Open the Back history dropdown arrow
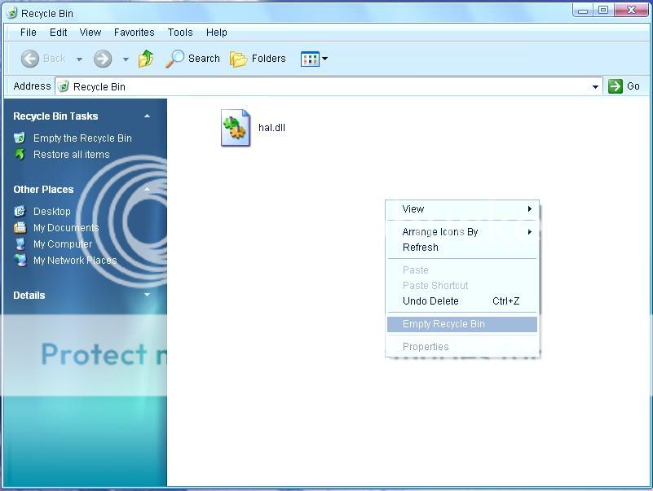653x491 pixels. (x=79, y=59)
